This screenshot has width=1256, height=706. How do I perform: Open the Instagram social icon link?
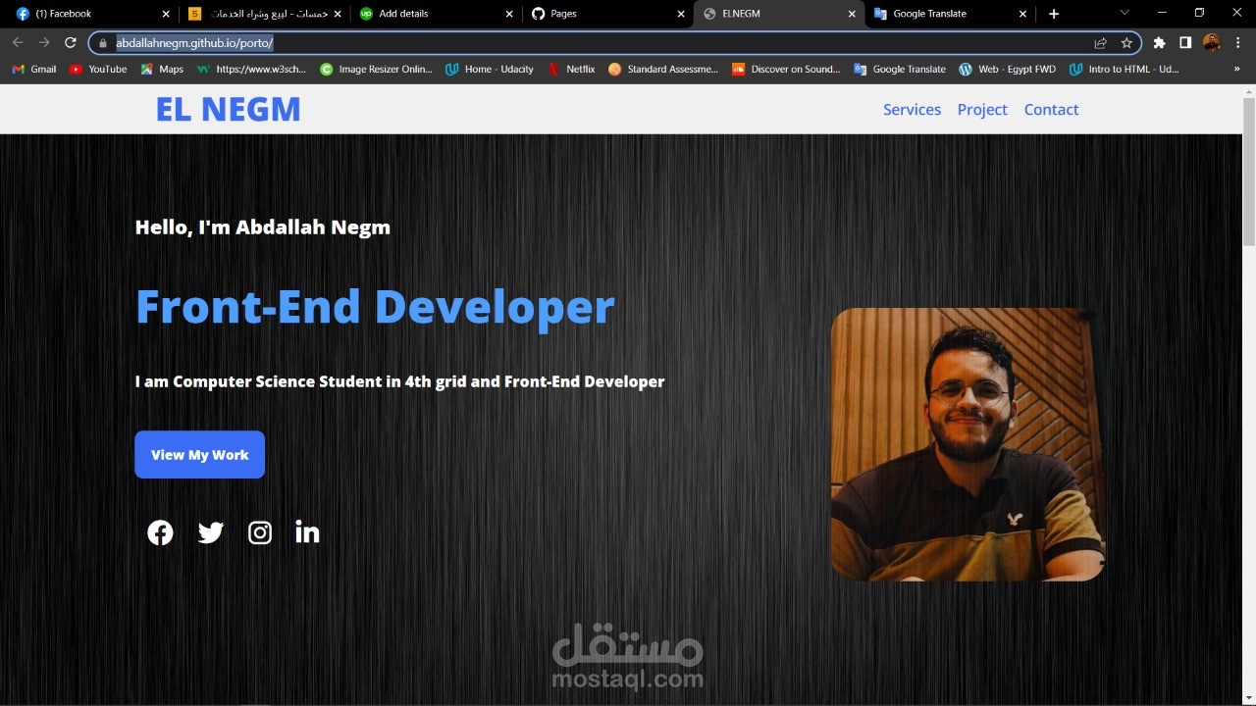click(260, 532)
